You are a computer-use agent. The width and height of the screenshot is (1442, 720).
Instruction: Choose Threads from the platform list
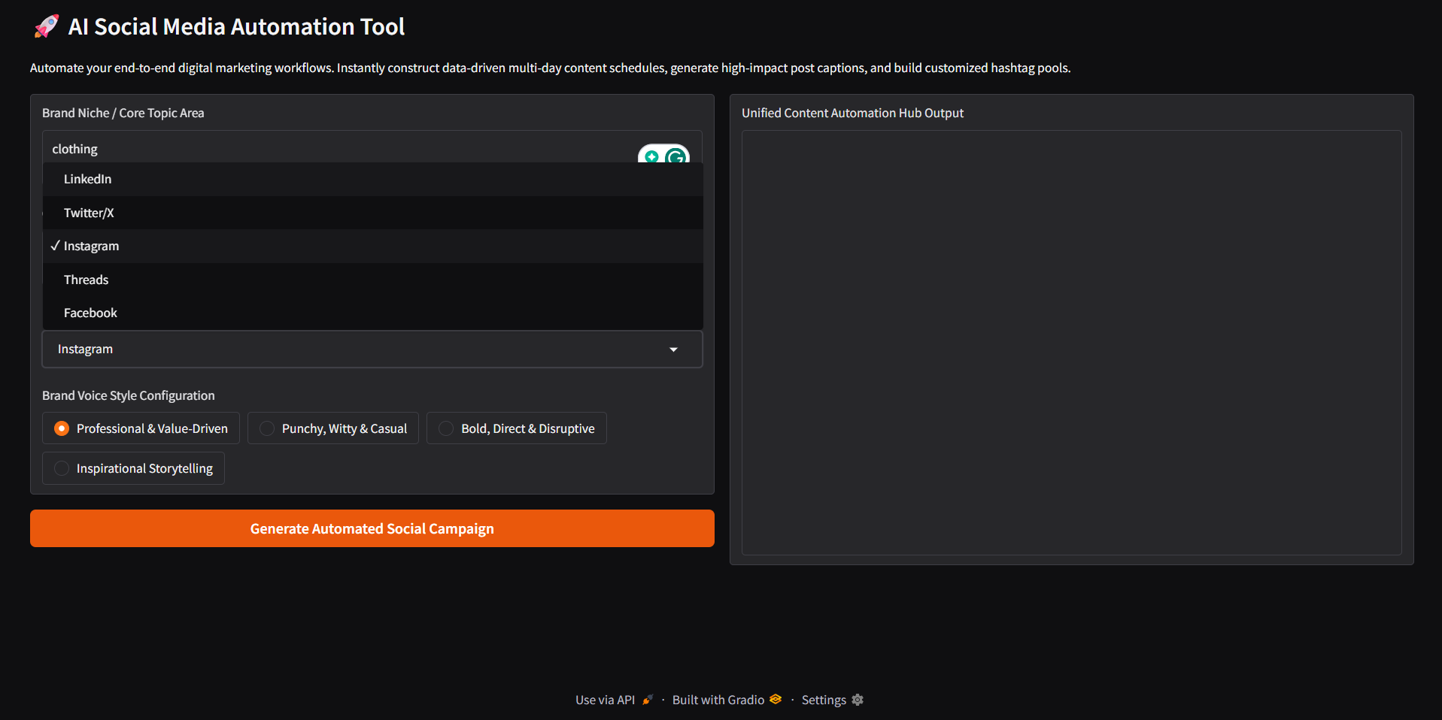pyautogui.click(x=372, y=280)
